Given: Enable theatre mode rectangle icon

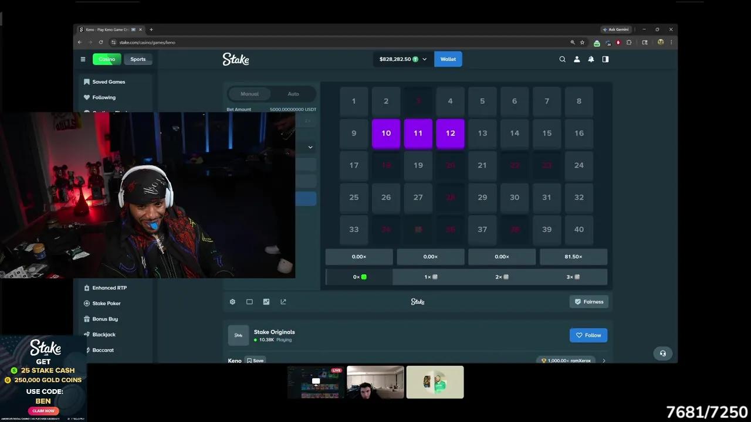Looking at the screenshot, I should (249, 302).
